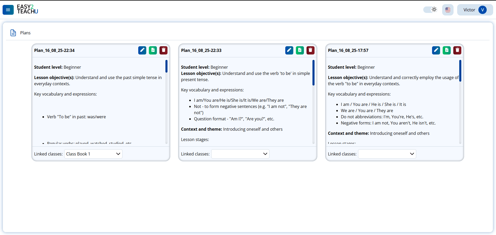Export Plan_16_08_25-17:57 as PDF
This screenshot has height=235, width=496.
[447, 50]
